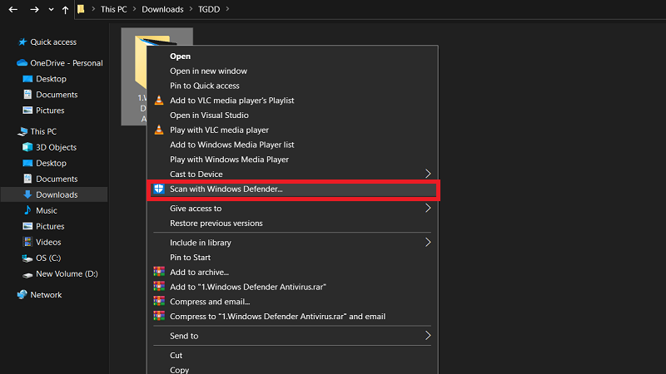Click the OneDrive cloud icon
The height and width of the screenshot is (374, 666).
22,62
